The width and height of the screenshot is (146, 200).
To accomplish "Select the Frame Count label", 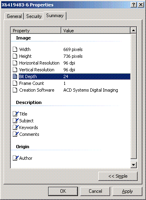I will pos(31,83).
